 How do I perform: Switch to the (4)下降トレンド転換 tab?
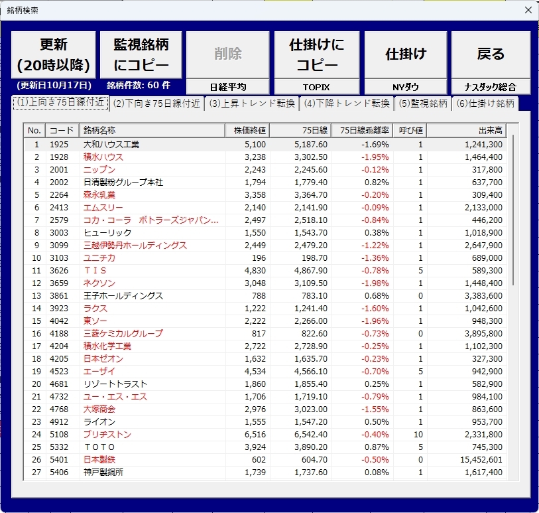point(347,104)
